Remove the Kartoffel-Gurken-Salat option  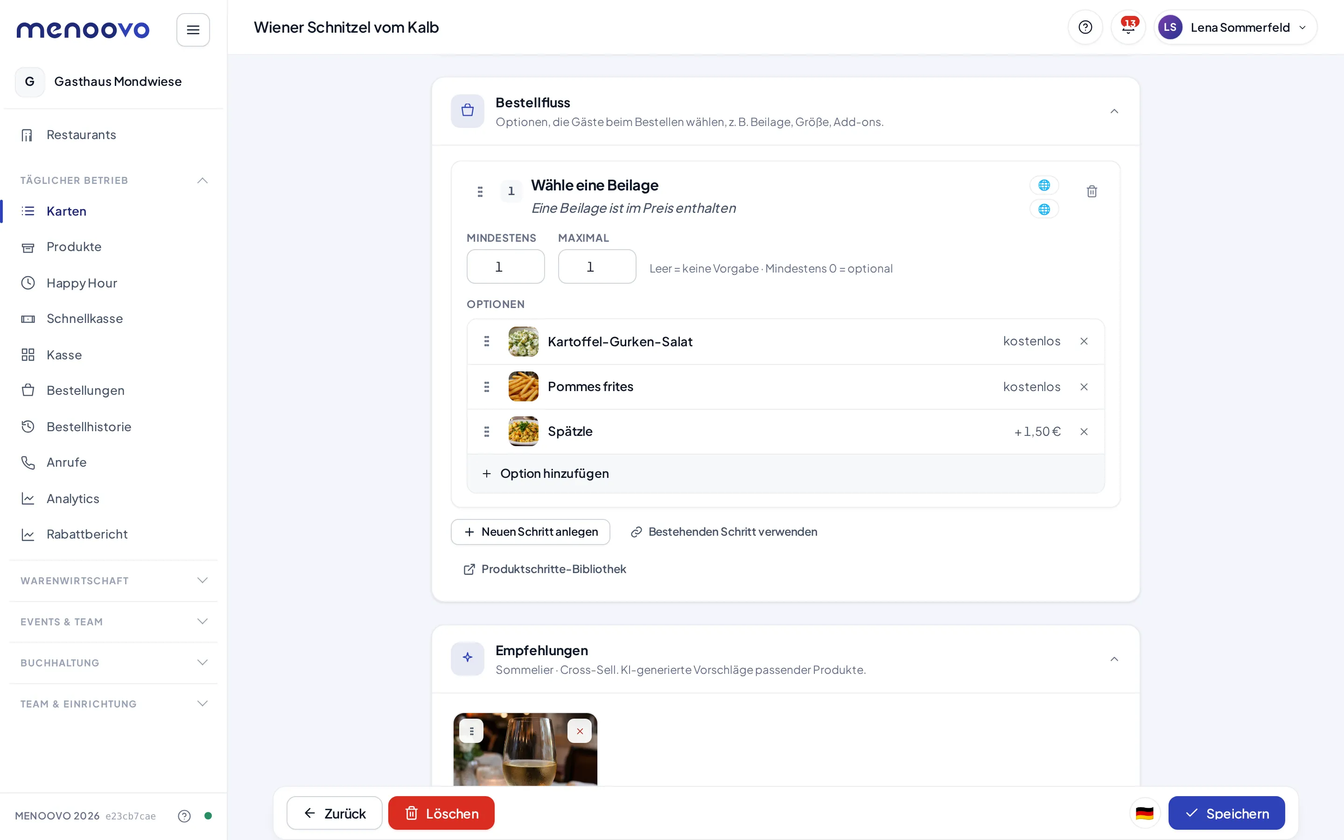point(1084,341)
